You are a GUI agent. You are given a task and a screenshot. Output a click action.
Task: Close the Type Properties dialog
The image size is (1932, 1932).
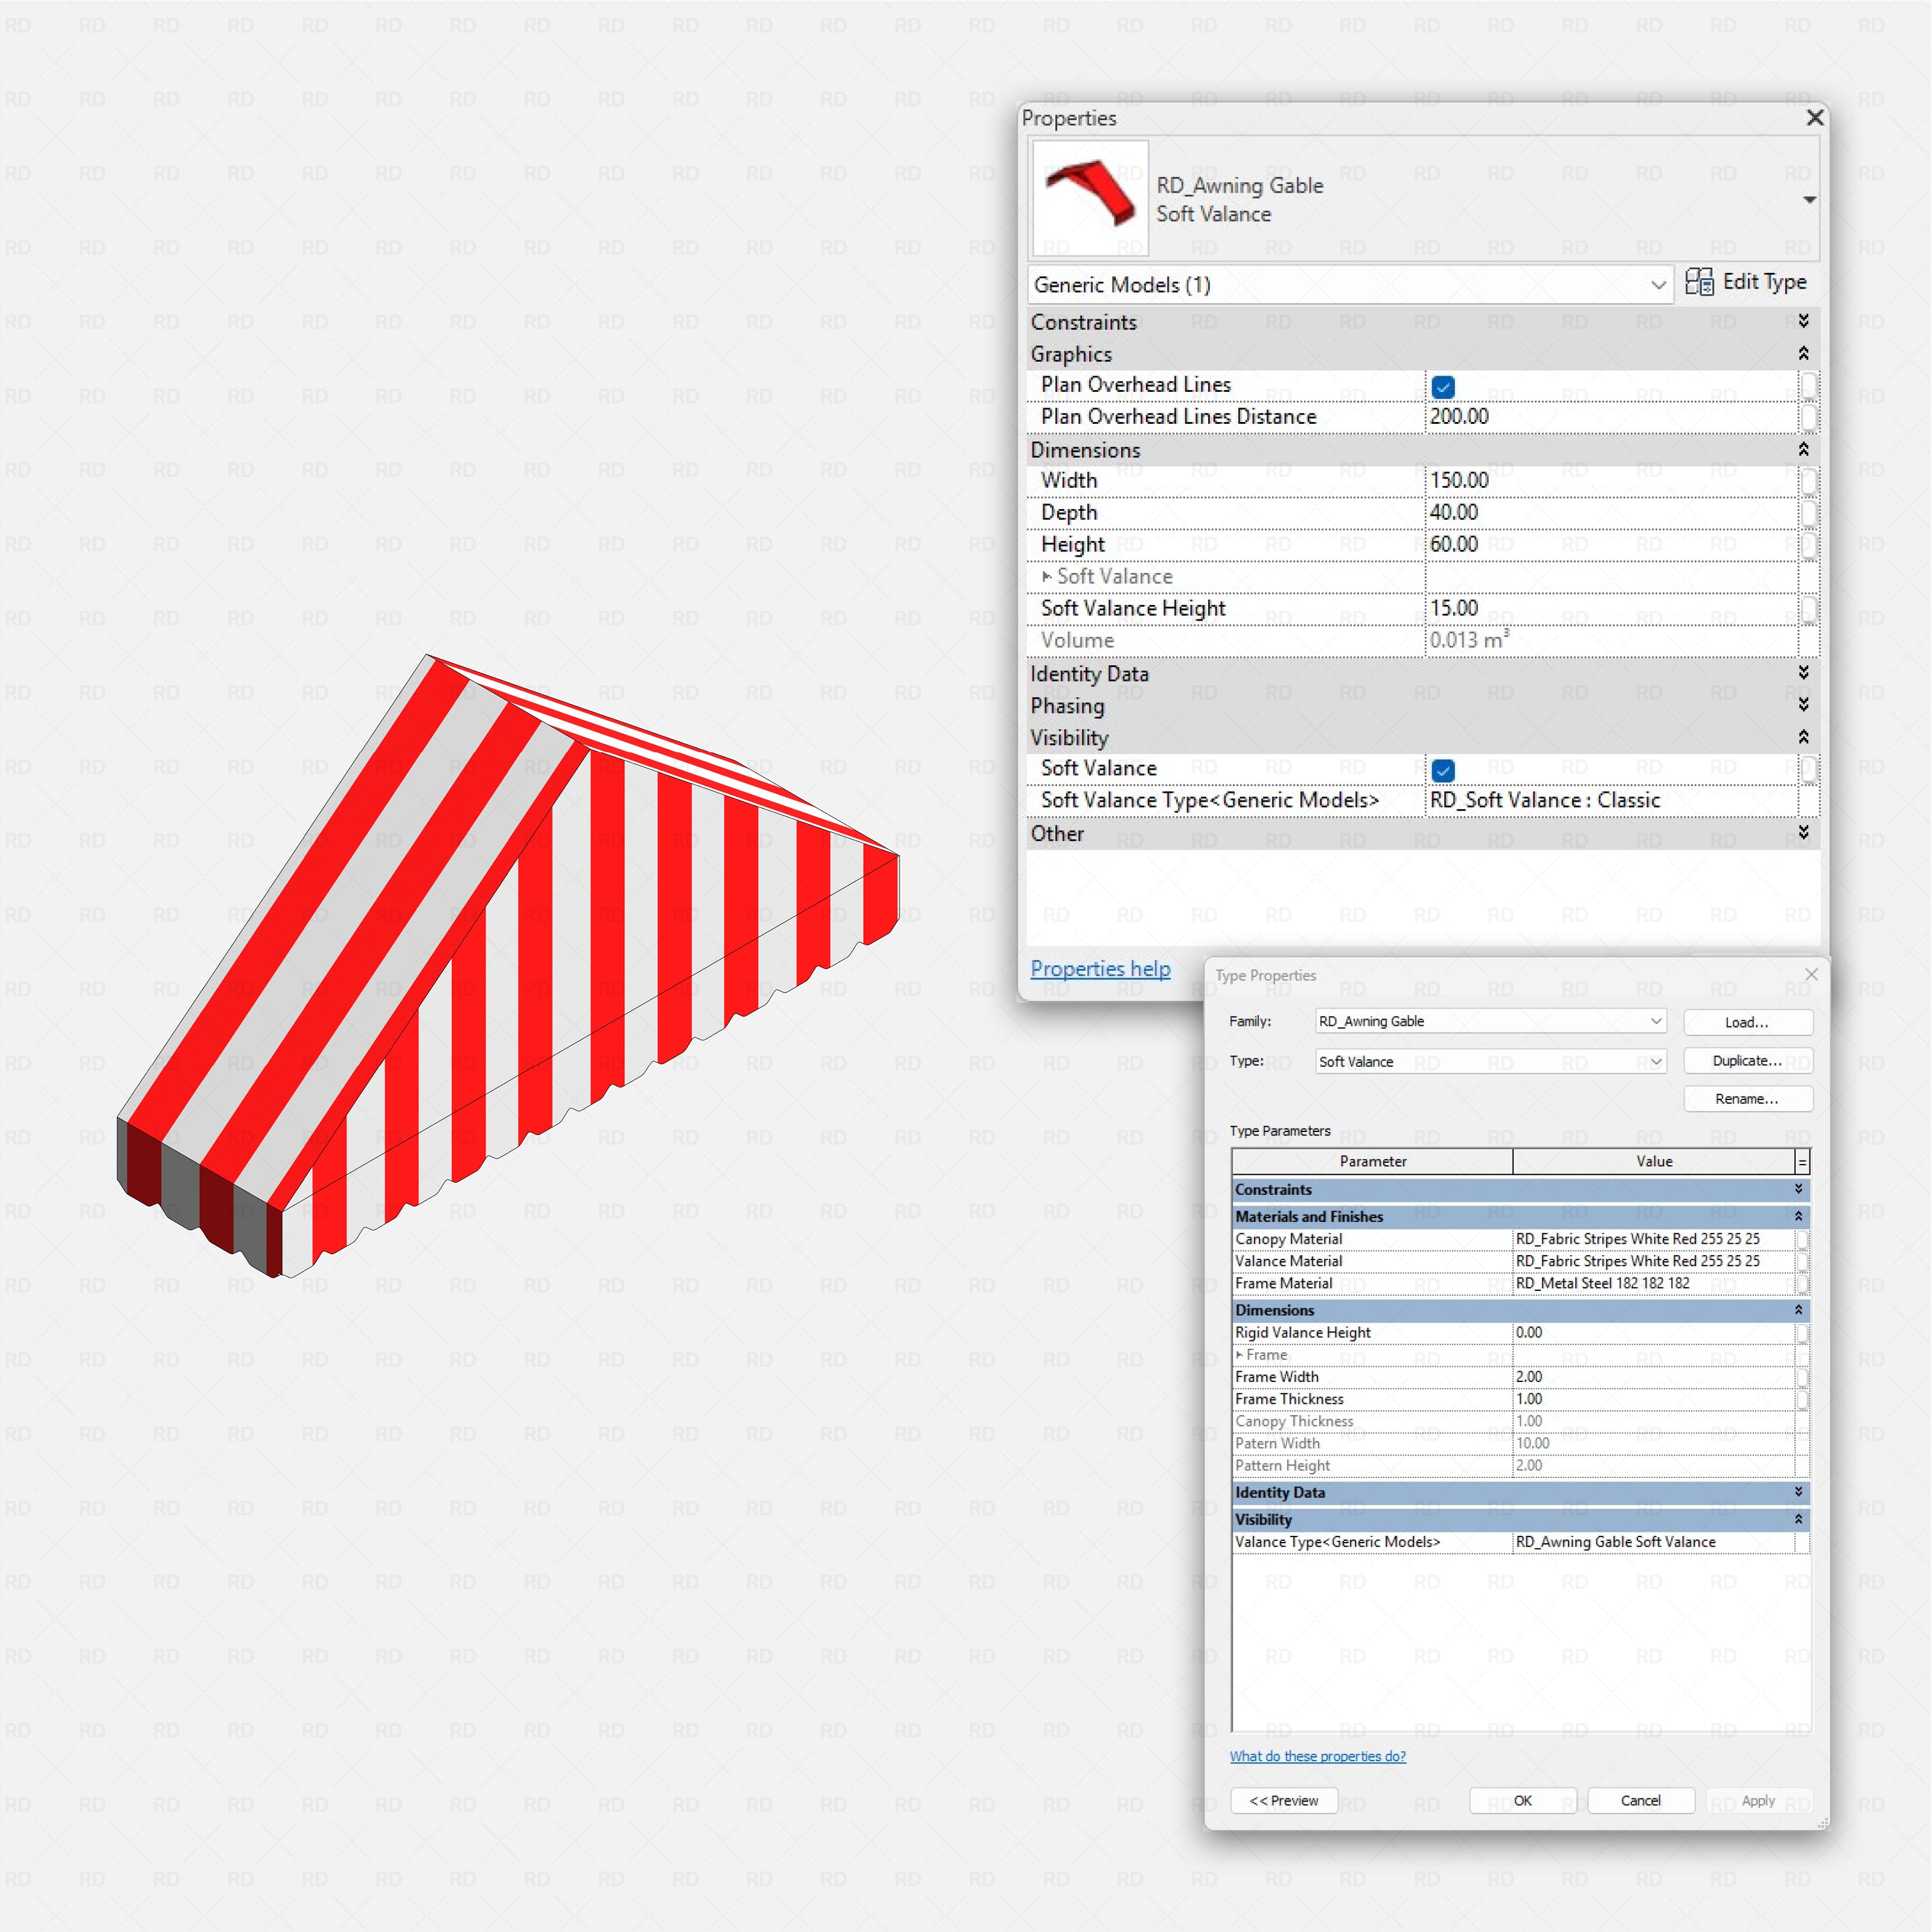(1811, 974)
